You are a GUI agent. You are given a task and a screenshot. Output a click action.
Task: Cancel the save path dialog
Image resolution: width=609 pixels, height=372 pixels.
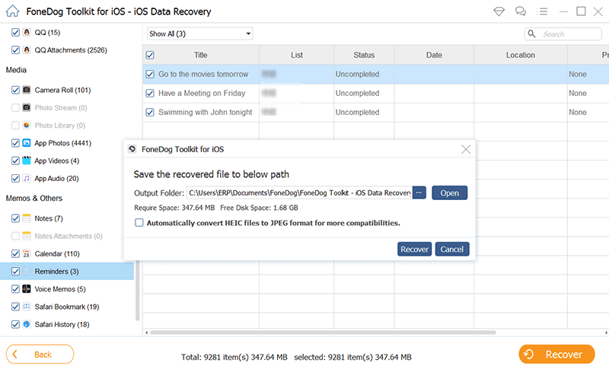pos(452,249)
